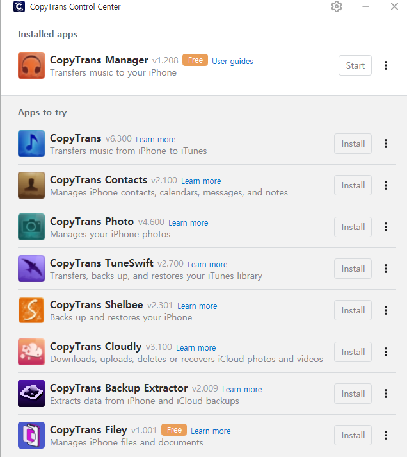Open more options for CopyTrans Photo
The image size is (407, 457).
386,227
